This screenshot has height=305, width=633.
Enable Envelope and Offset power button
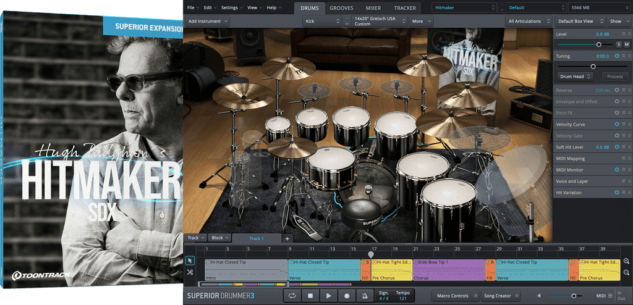[617, 101]
